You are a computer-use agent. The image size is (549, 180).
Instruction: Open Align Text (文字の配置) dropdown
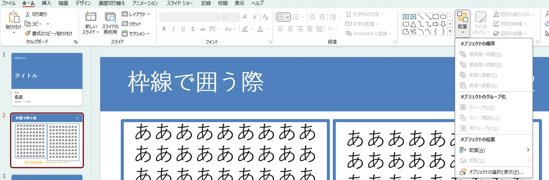point(361,24)
